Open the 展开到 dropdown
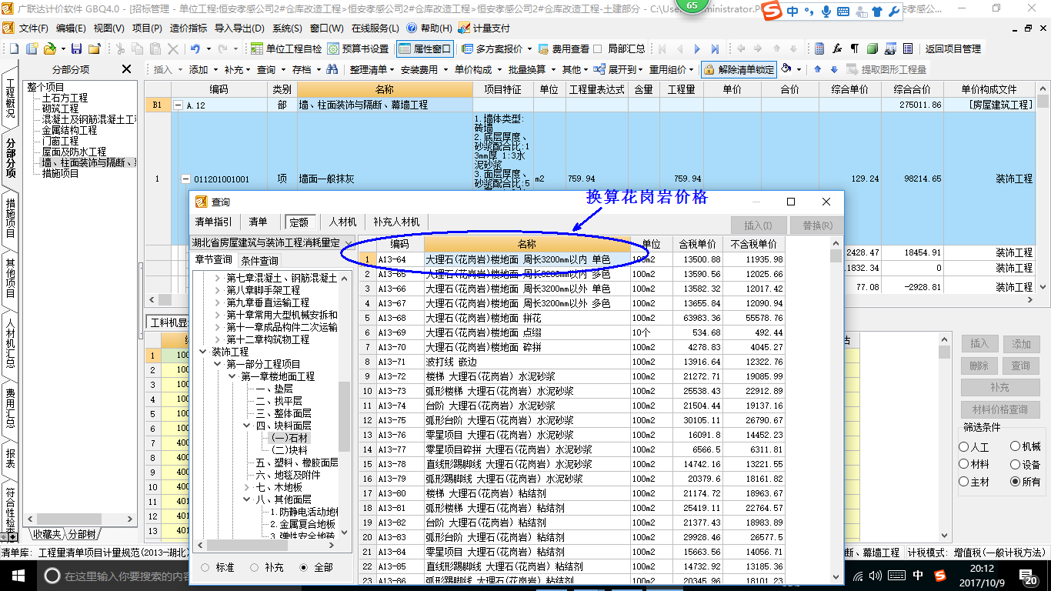This screenshot has width=1051, height=591. click(619, 69)
